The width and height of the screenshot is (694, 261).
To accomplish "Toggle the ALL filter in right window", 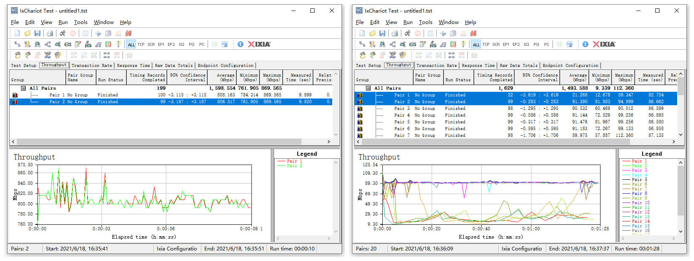I will coord(476,44).
